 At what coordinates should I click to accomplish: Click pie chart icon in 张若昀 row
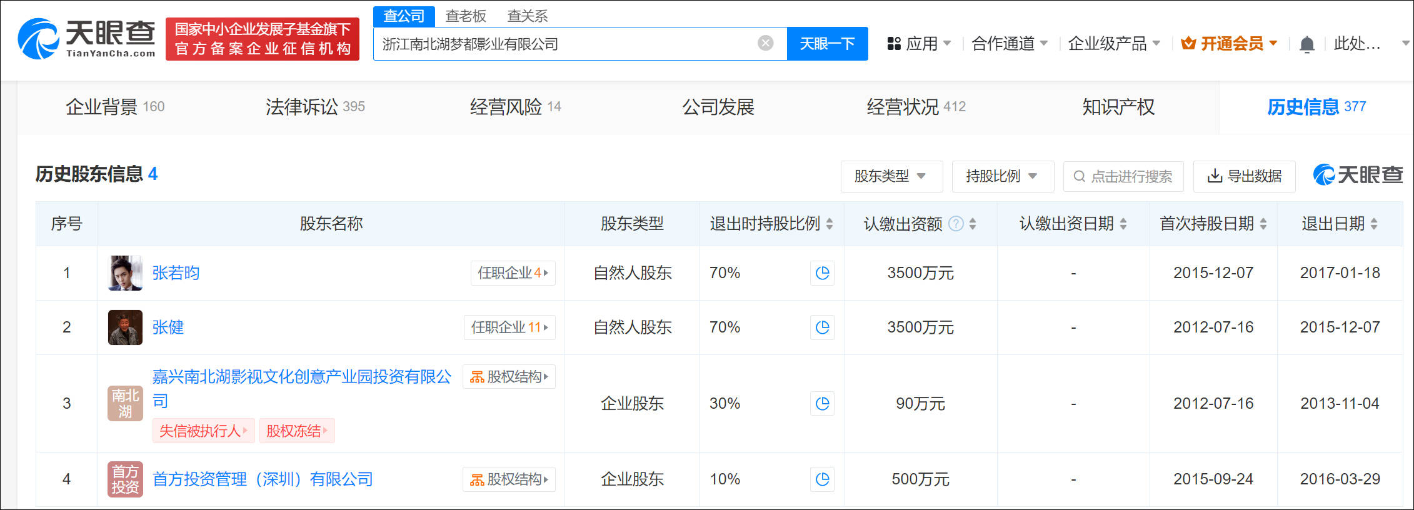coord(822,273)
